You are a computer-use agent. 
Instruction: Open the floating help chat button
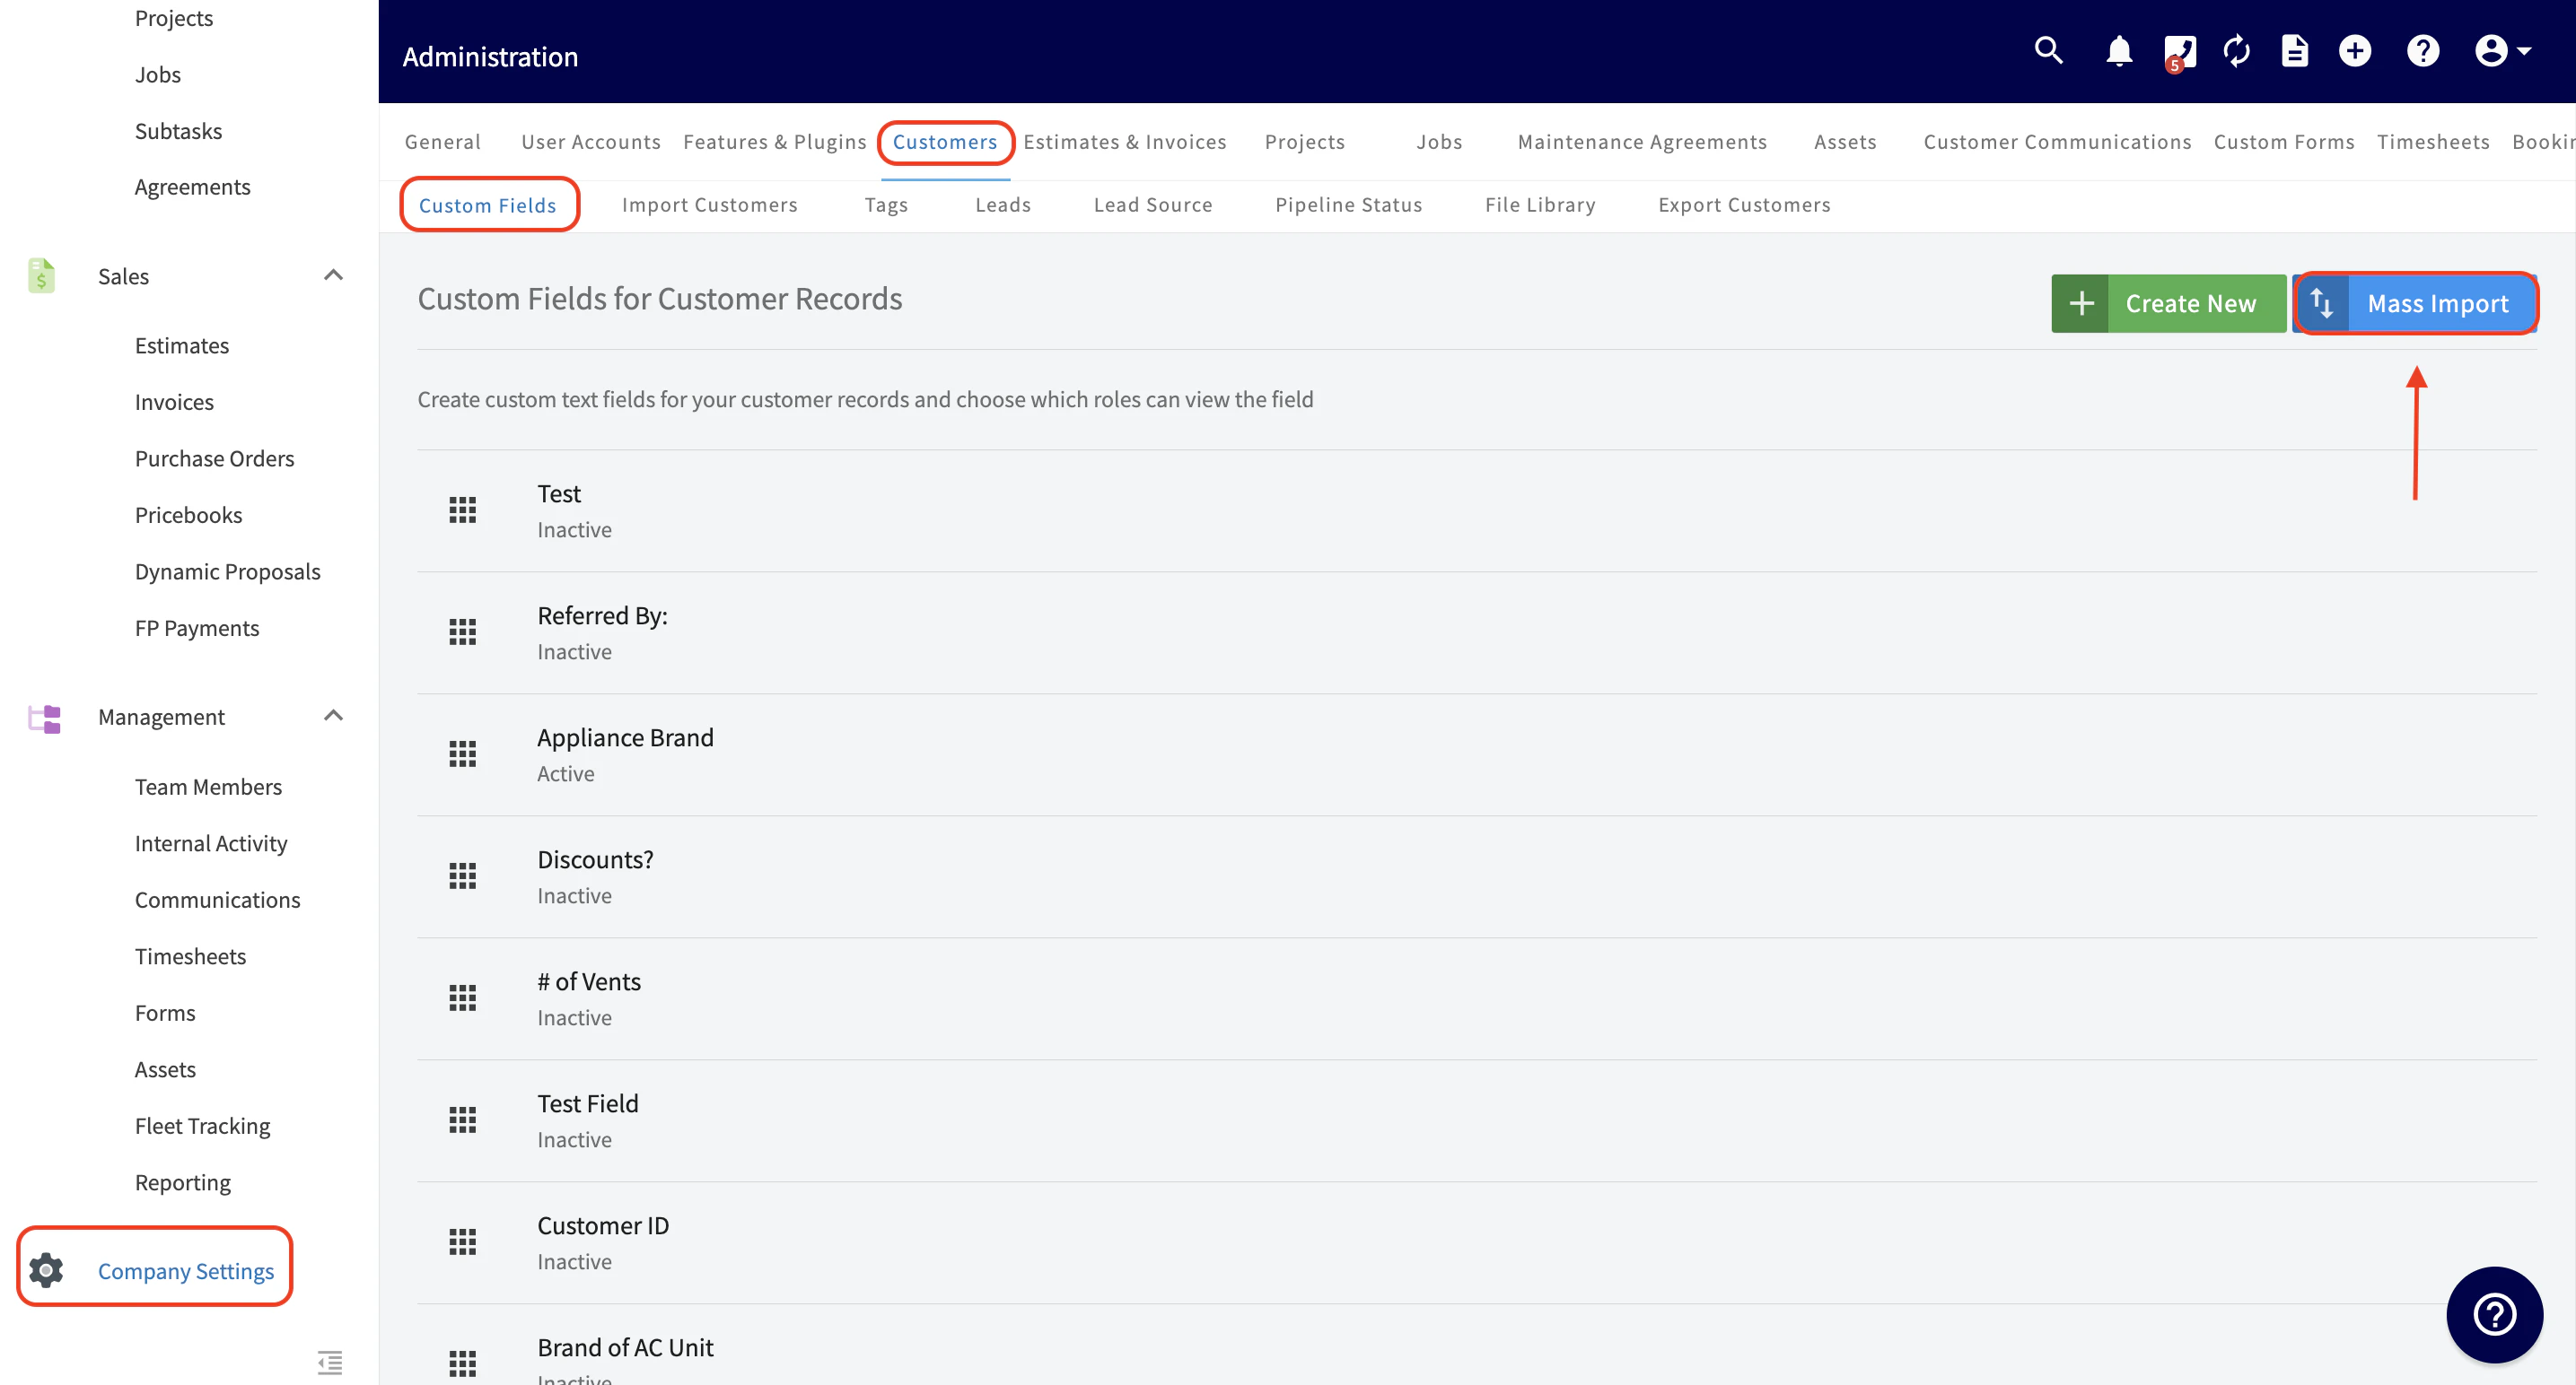pyautogui.click(x=2494, y=1314)
